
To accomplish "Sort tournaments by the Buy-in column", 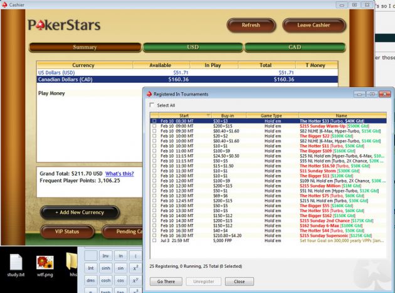I will [228, 115].
